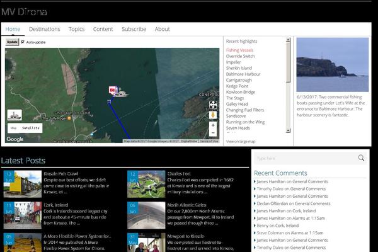This screenshot has height=252, width=378.
Task: Select Running on the Wing highlight
Action: tap(246, 122)
